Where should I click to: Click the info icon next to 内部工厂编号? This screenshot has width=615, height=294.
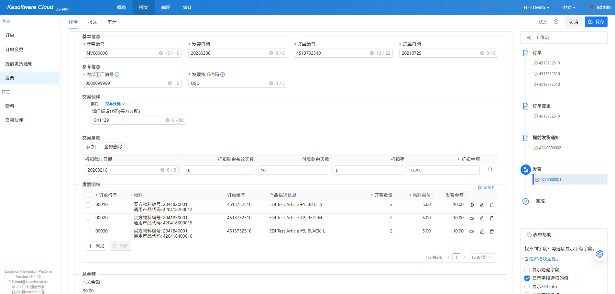117,74
